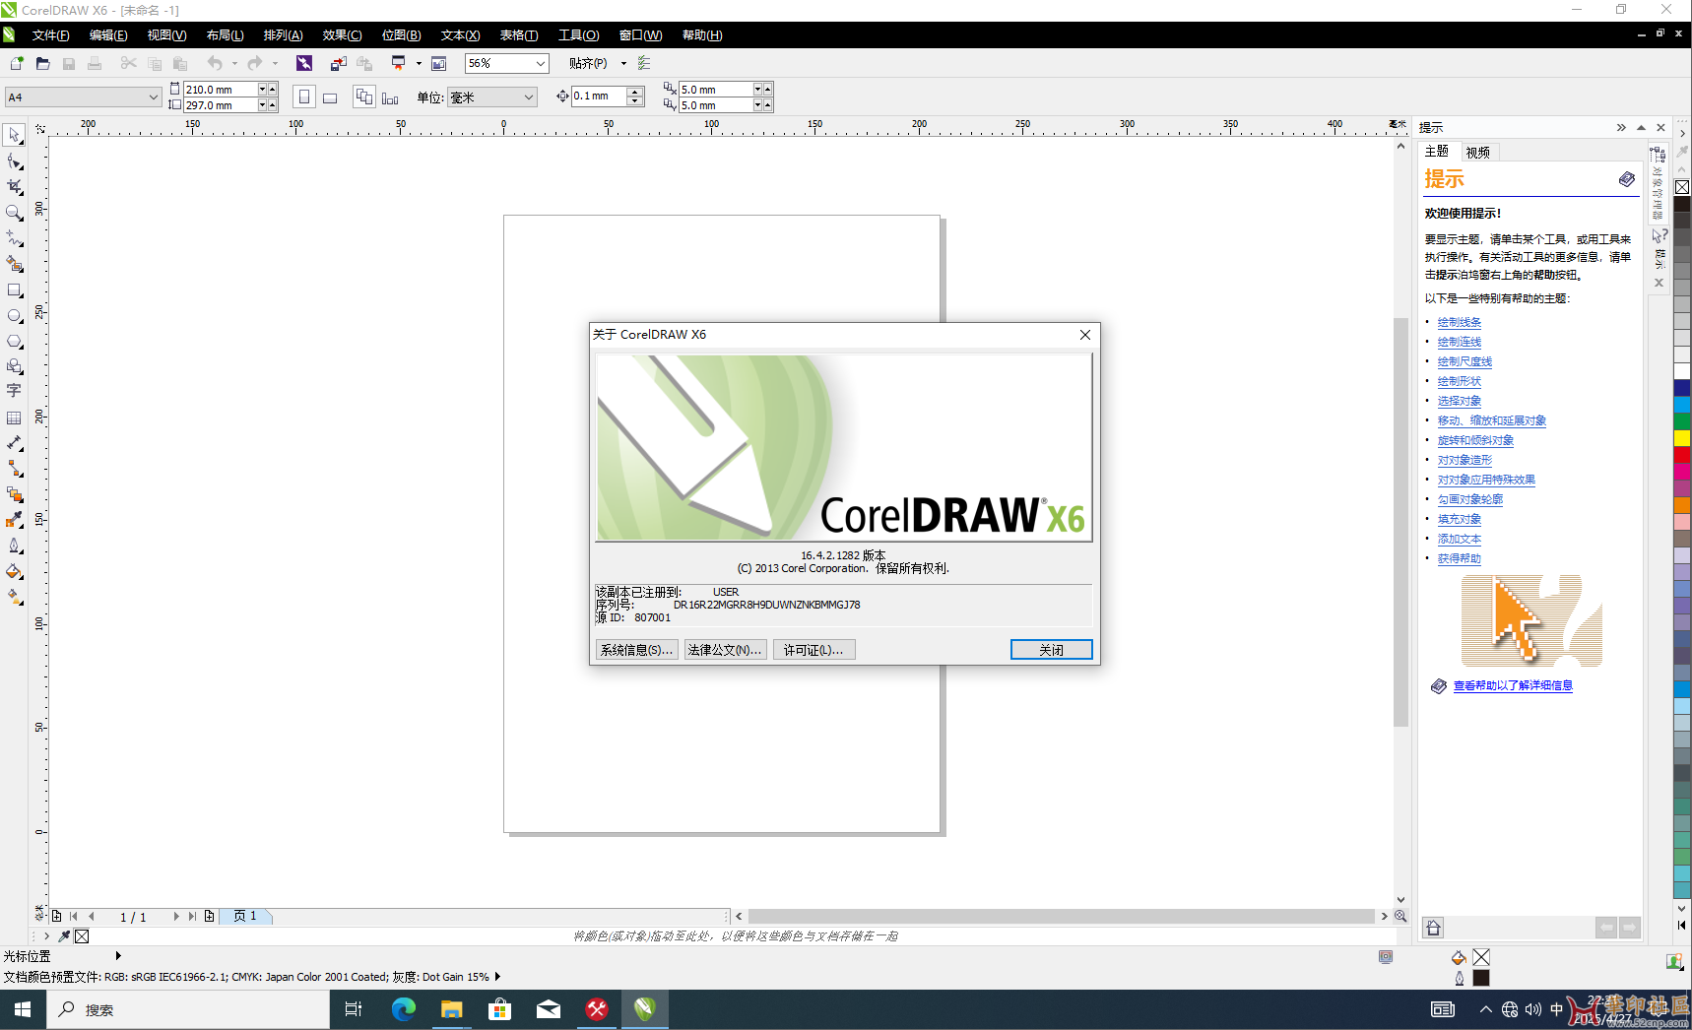
Task: Open the 查看帮助以了解详细信息 link
Action: 1513,685
